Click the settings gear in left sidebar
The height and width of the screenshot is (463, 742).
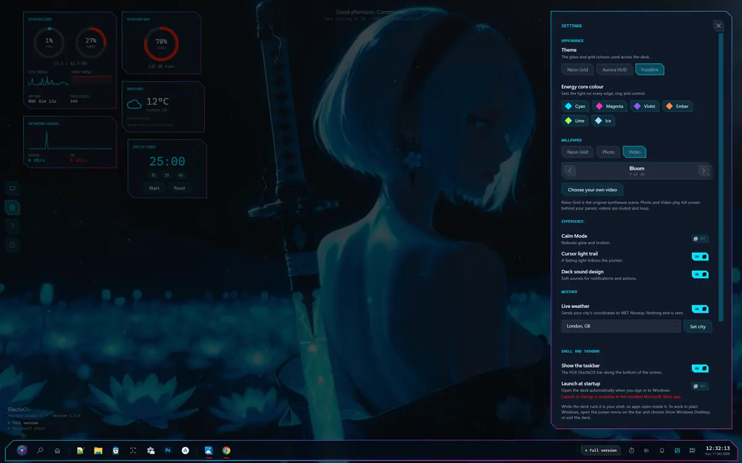[x=12, y=208]
